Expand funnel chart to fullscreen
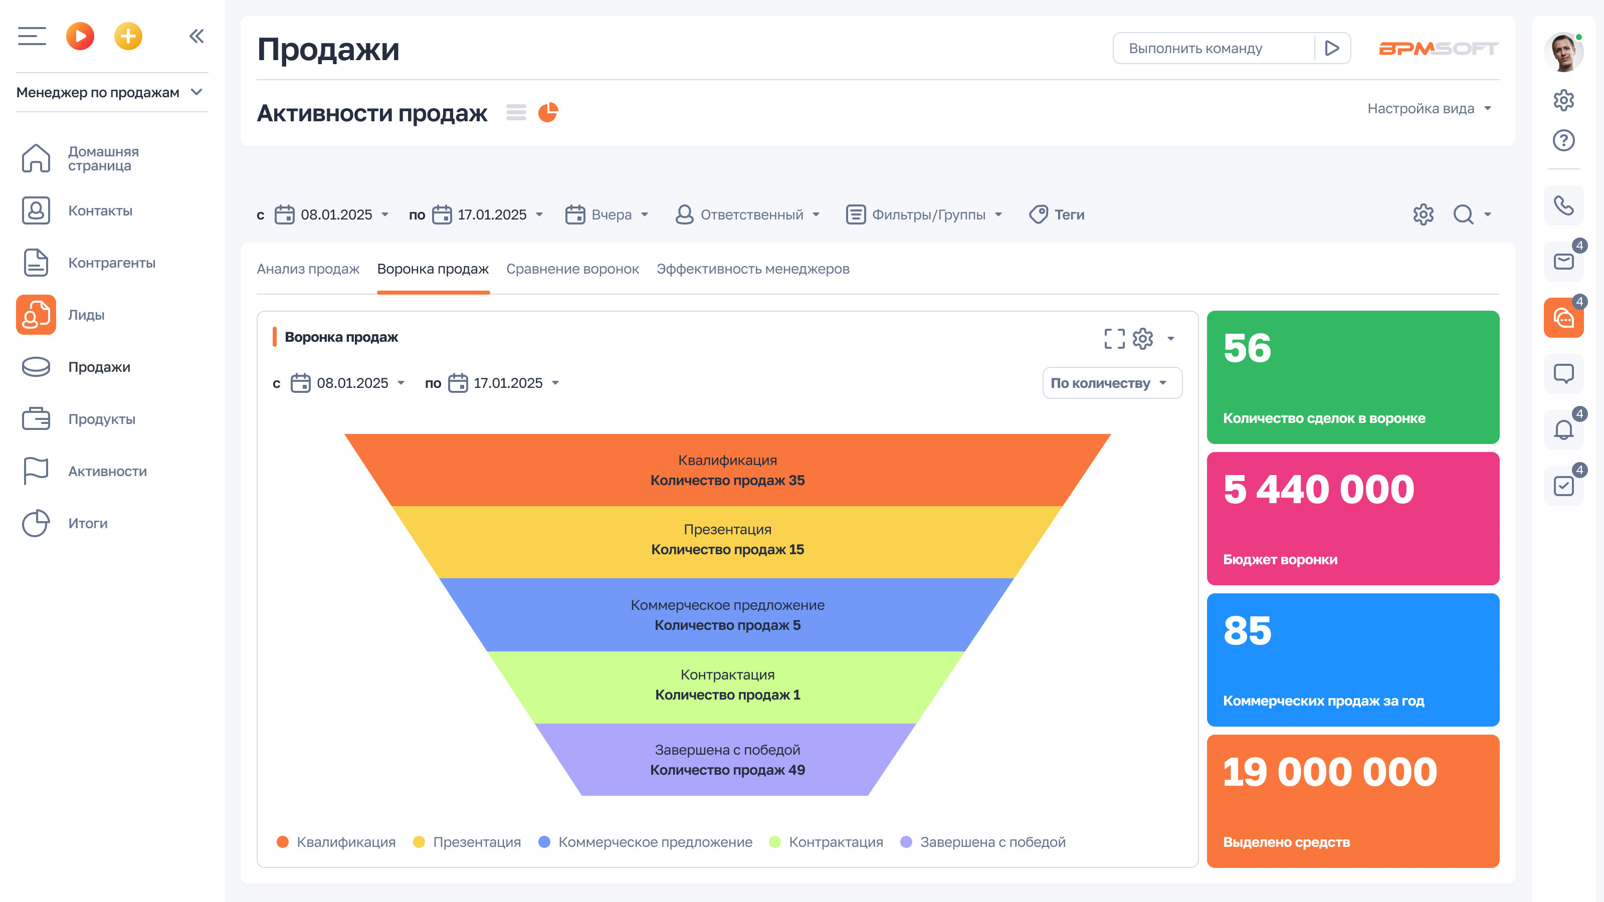This screenshot has height=902, width=1604. [1114, 339]
